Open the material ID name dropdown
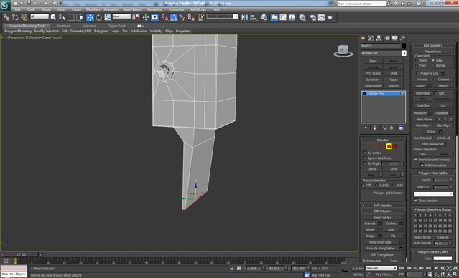Viewport: 459px width, 278px height. click(x=433, y=194)
